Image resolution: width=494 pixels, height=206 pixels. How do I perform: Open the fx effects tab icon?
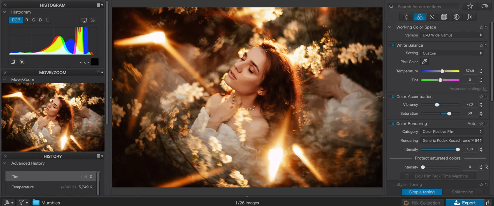(470, 17)
